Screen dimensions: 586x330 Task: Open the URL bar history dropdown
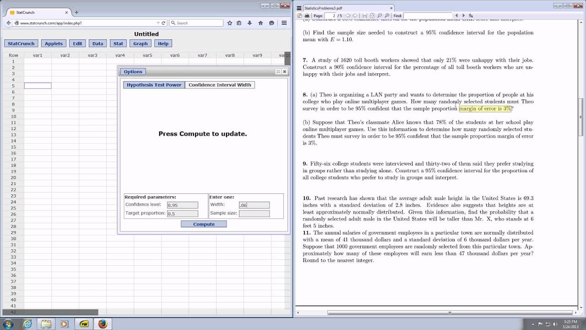point(158,23)
